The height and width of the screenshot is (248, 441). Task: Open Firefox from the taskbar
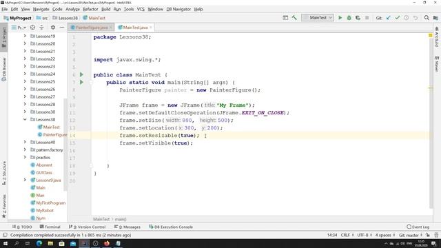coord(107,243)
